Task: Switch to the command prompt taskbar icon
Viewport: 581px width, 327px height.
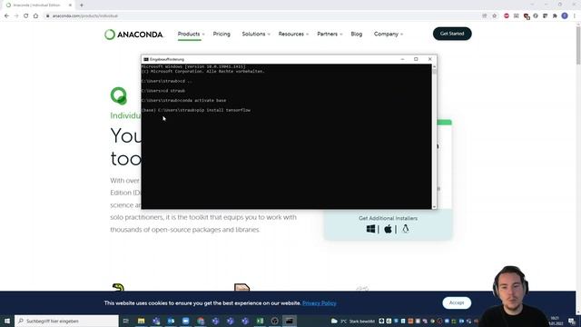Action: pyautogui.click(x=290, y=321)
